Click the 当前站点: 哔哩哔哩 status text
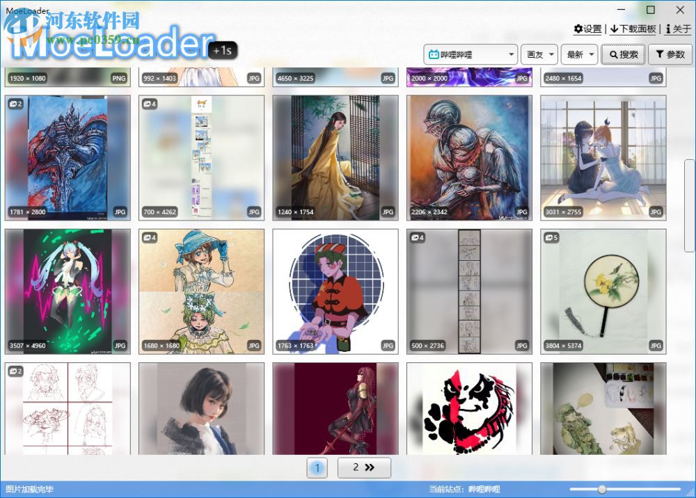 [x=464, y=489]
